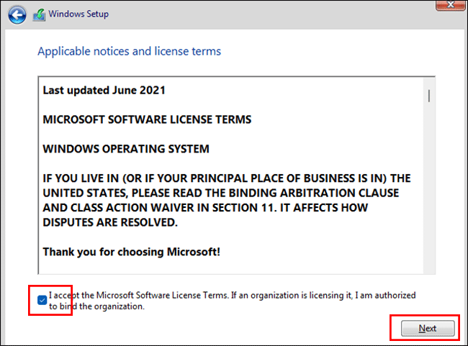Image resolution: width=468 pixels, height=346 pixels.
Task: Close the Windows Setup window
Action: point(451,4)
